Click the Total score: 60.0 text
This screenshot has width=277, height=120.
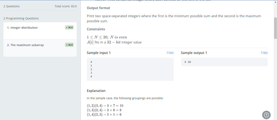tap(66, 6)
